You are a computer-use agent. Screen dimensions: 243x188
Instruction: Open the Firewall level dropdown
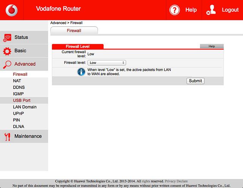click(x=107, y=63)
